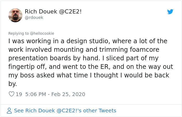Click the word 'foamcore' in tweet
182x117 pixels.
pos(145,50)
